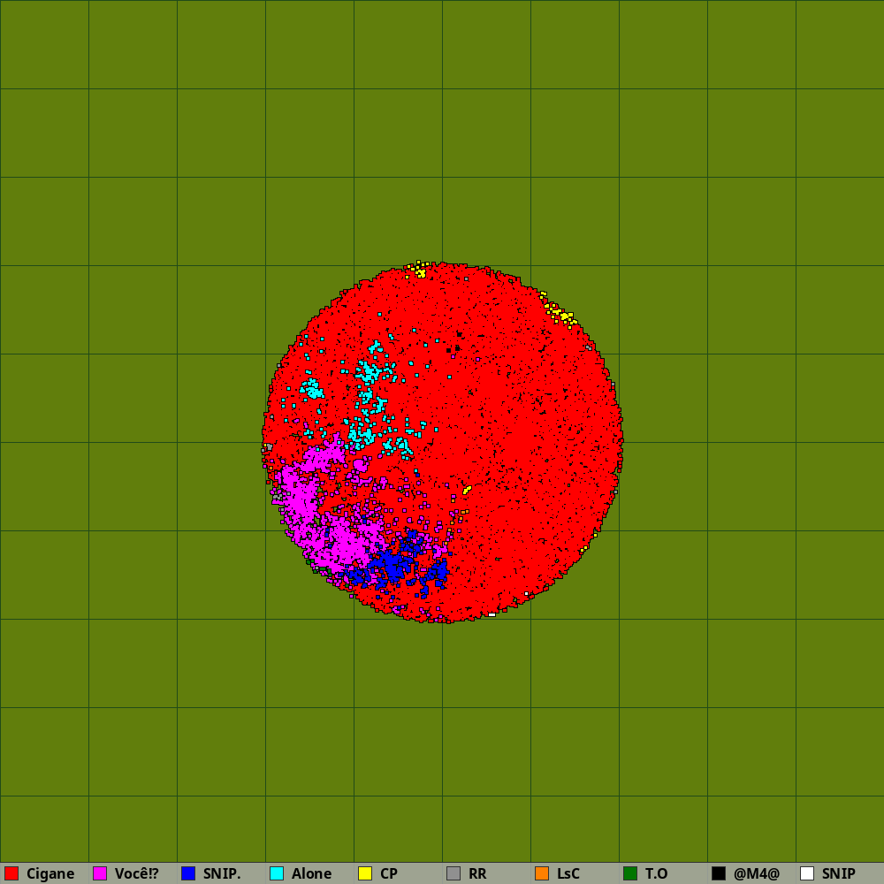Viewport: 884px width, 884px height.
Task: Select the 'SNIP.' legend label with period
Action: [222, 874]
